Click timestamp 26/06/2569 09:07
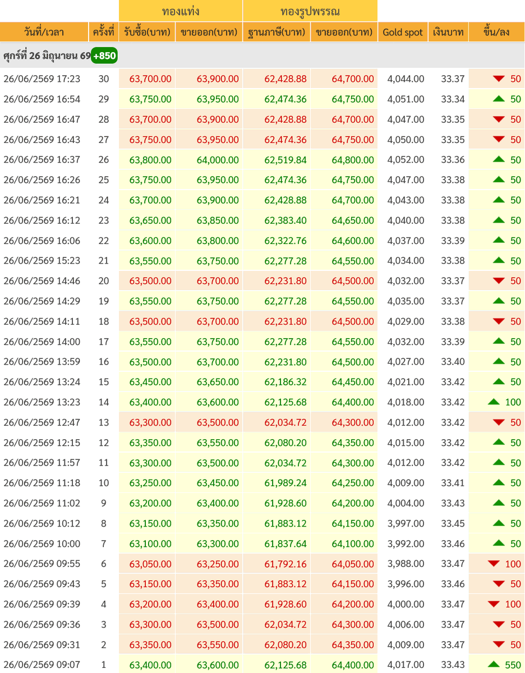The height and width of the screenshot is (673, 525). 42,665
